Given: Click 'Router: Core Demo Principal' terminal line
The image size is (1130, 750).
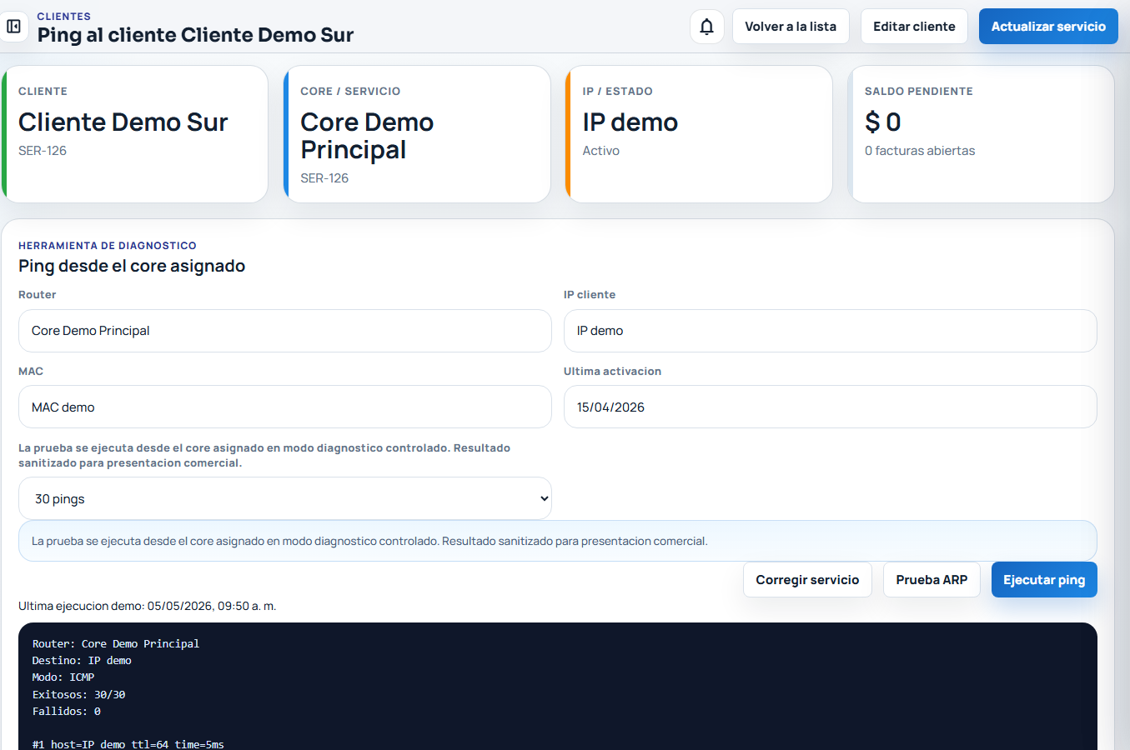Looking at the screenshot, I should coord(116,644).
